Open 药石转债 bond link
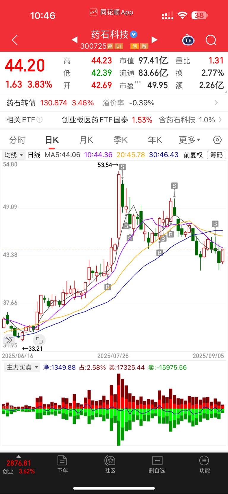This screenshot has width=228, height=494. 21,103
